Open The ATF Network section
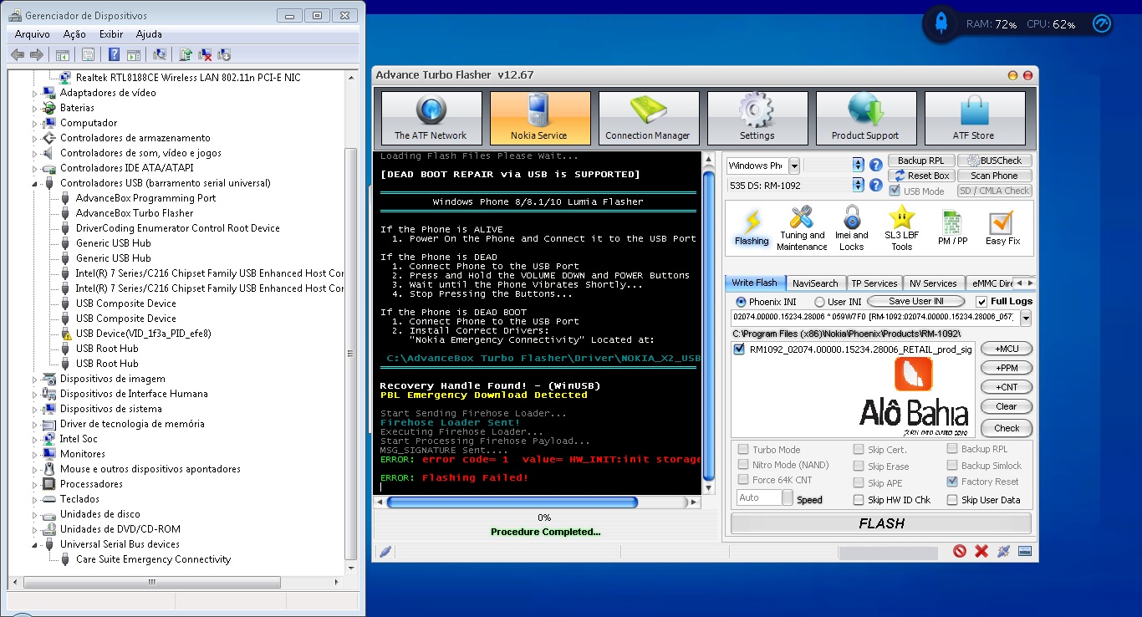Screen dimensions: 1142x617 point(431,118)
